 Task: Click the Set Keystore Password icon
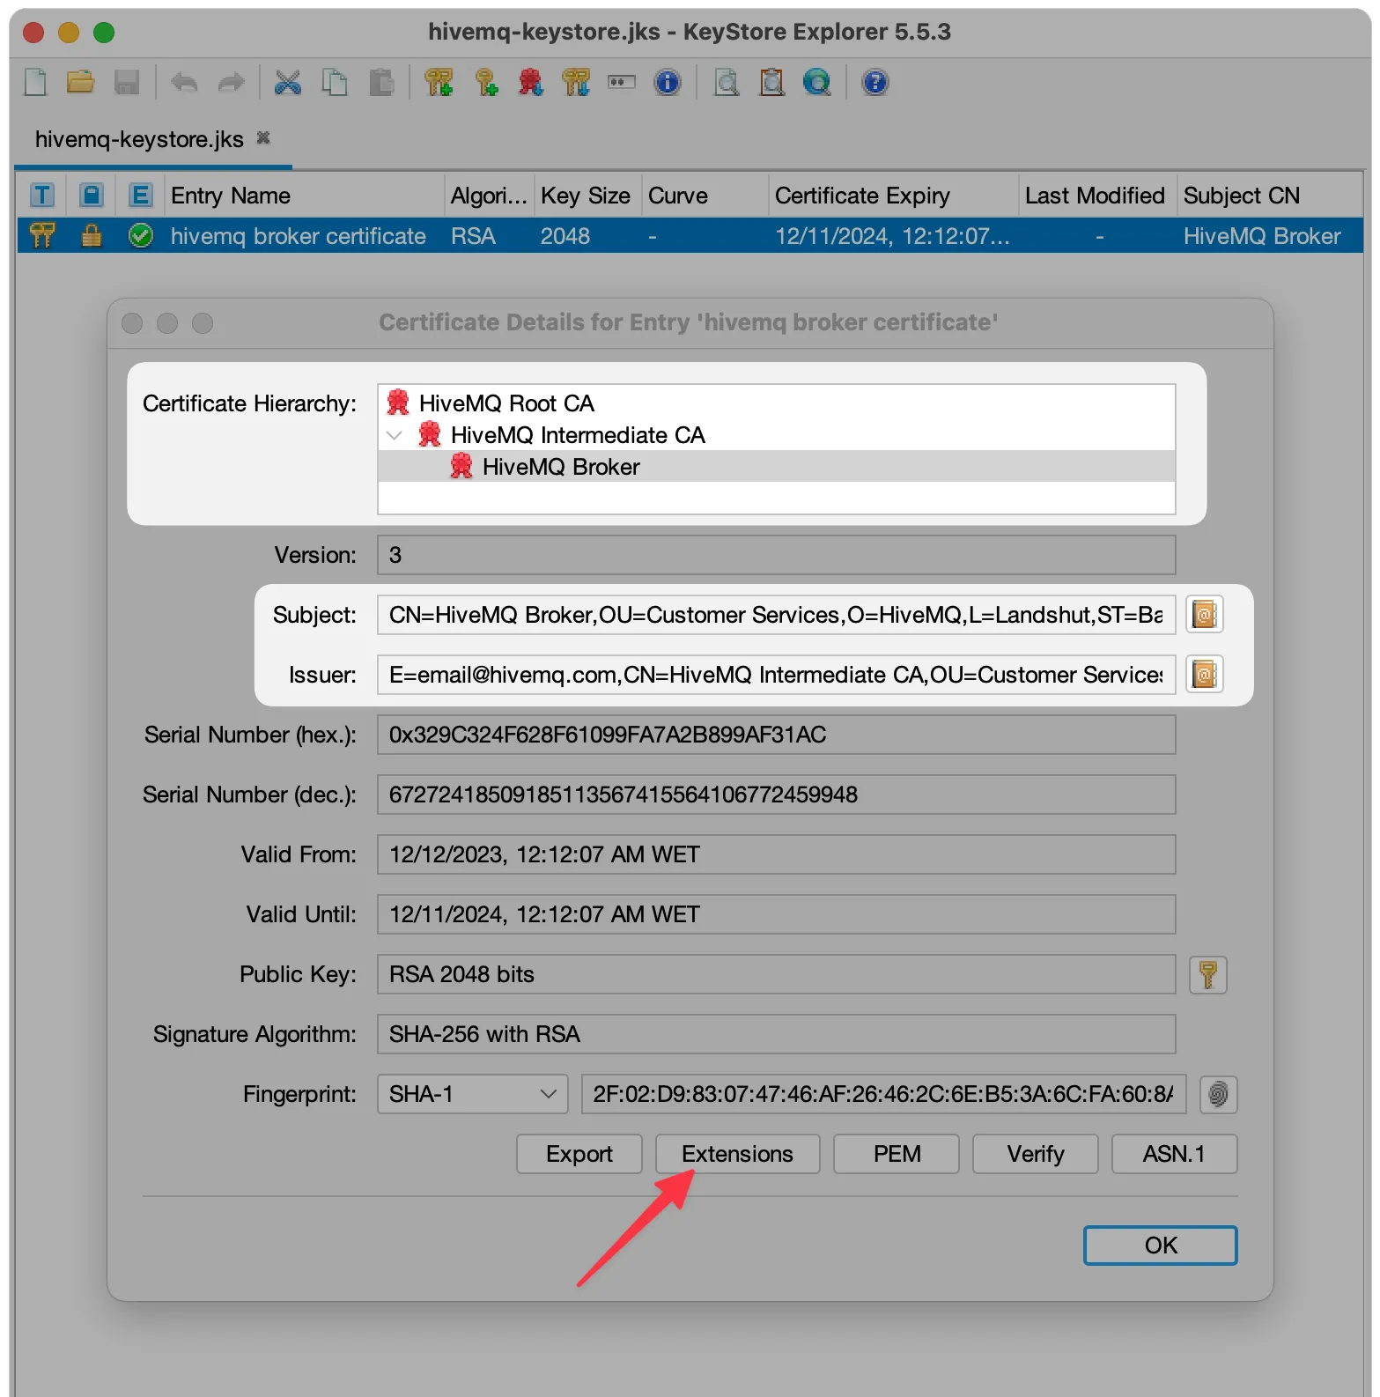click(x=622, y=83)
